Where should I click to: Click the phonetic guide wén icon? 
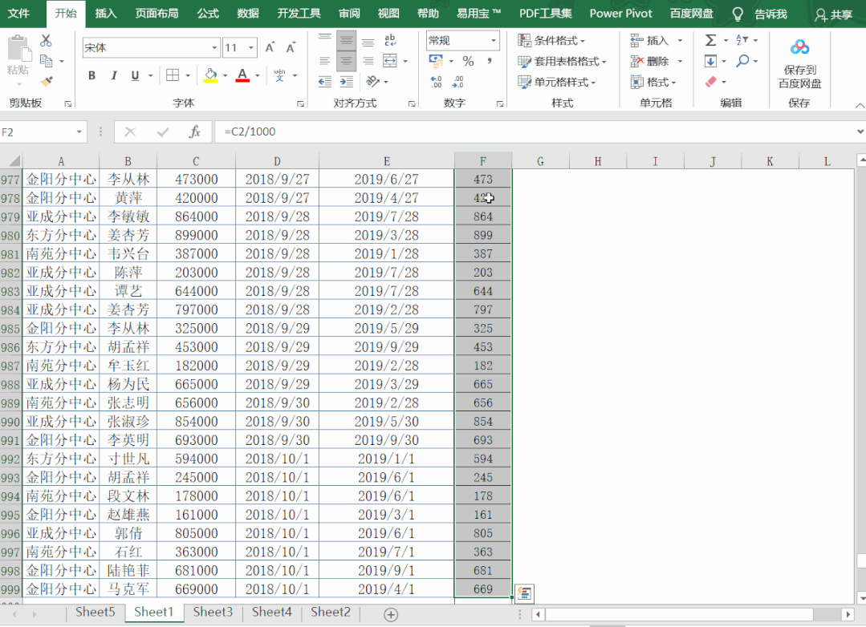point(279,75)
